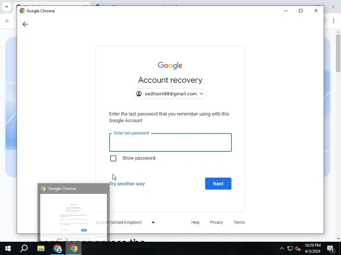The height and width of the screenshot is (255, 341).
Task: Open the notifications action center
Action: coord(331,249)
